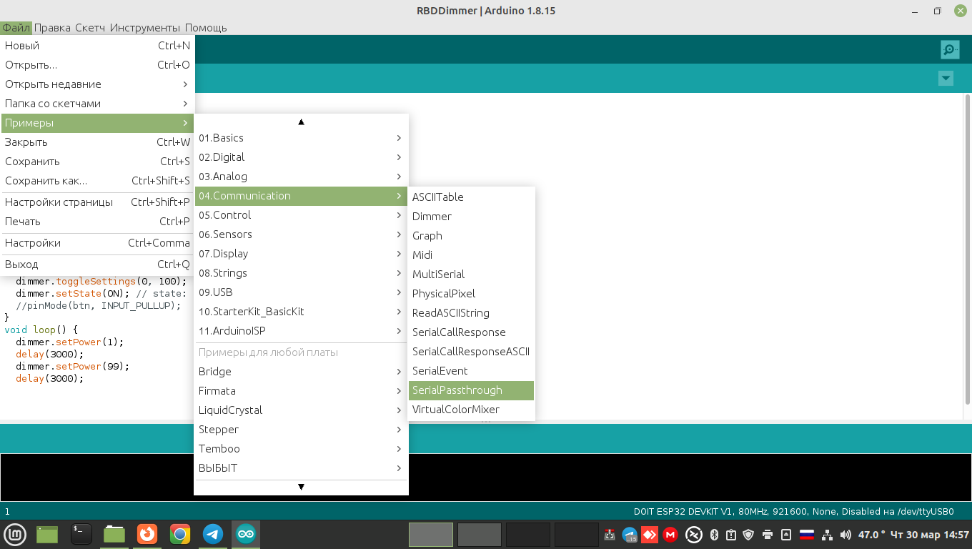972x549 pixels.
Task: Open the network connections tray icon
Action: (828, 534)
